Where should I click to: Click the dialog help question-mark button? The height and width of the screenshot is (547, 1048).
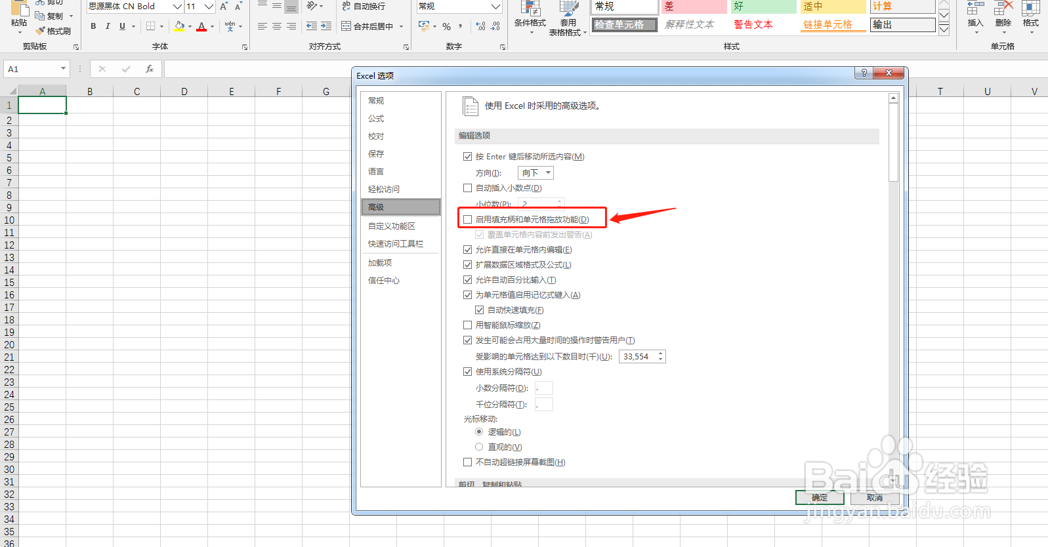pyautogui.click(x=864, y=73)
